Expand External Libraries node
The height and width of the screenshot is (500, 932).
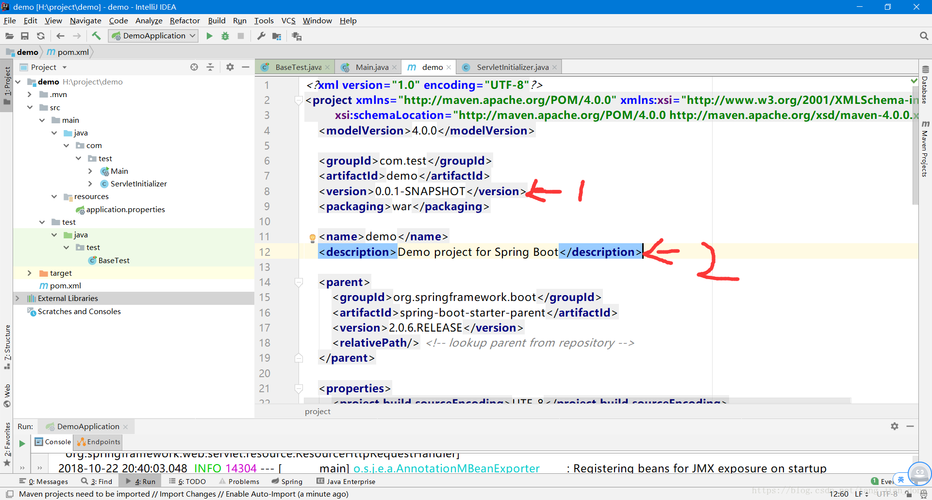click(x=18, y=299)
